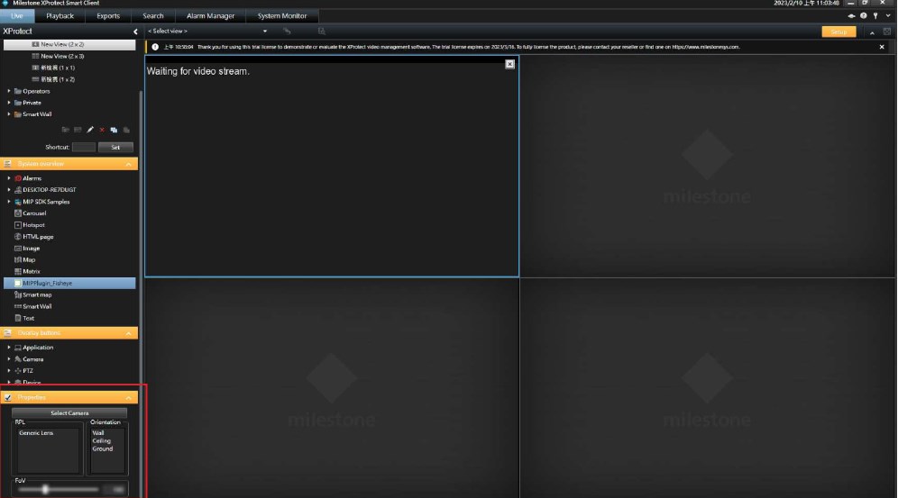
Task: Choose Ceiling orientation
Action: 101,441
